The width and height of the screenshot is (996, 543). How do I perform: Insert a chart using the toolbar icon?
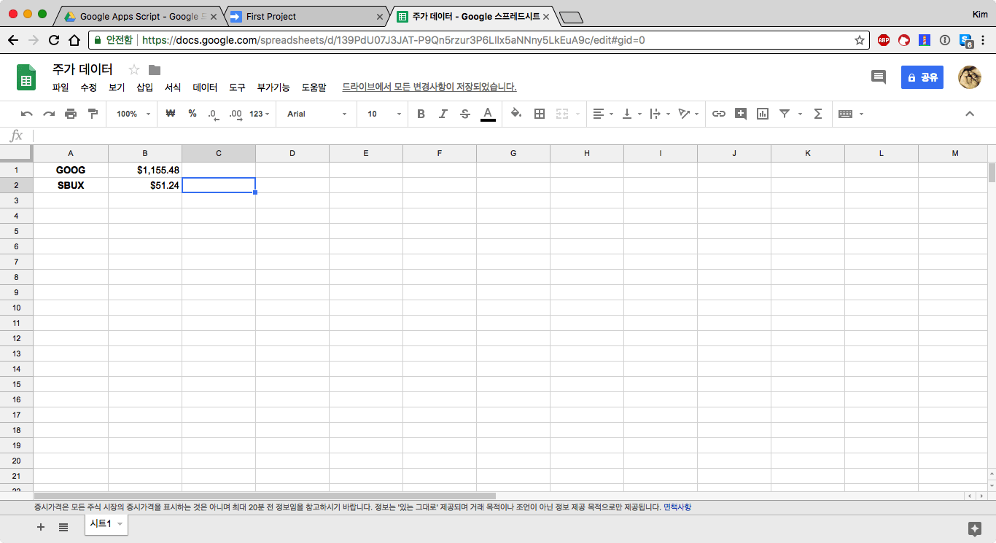(x=763, y=114)
